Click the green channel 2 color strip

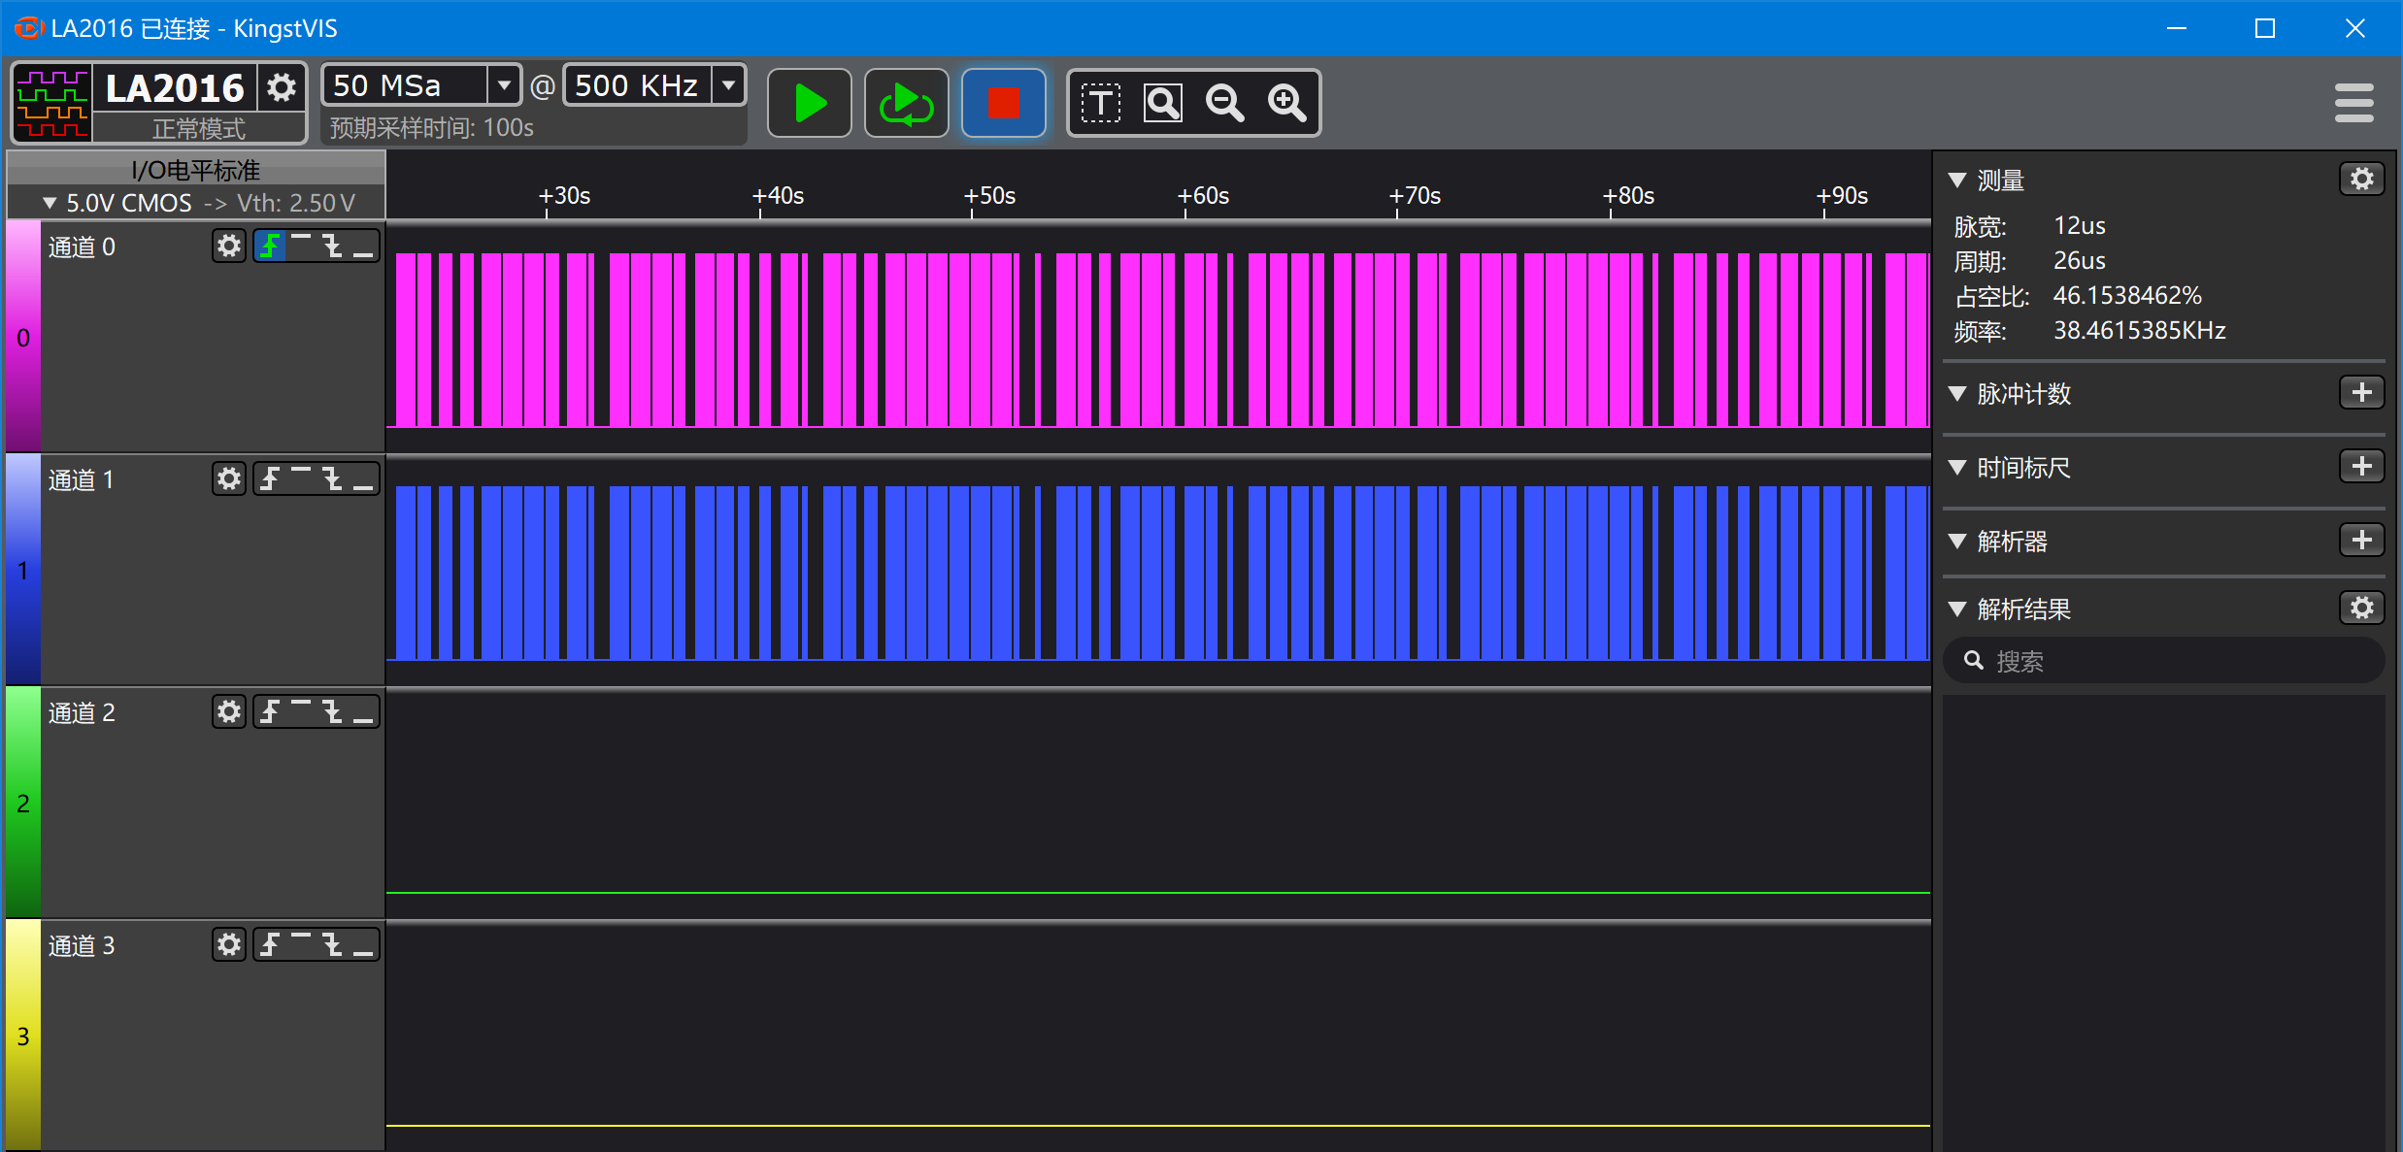coord(23,803)
